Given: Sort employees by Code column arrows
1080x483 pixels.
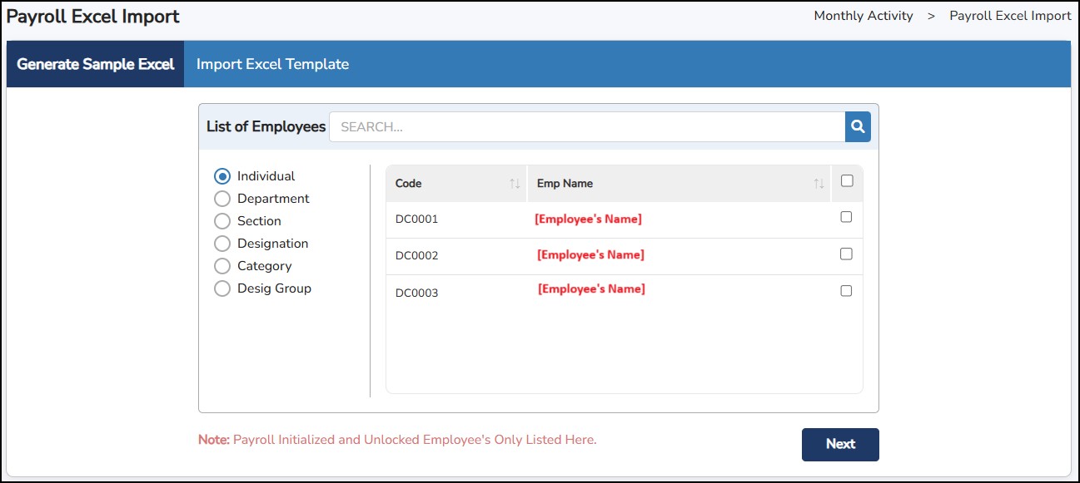Looking at the screenshot, I should pyautogui.click(x=515, y=184).
